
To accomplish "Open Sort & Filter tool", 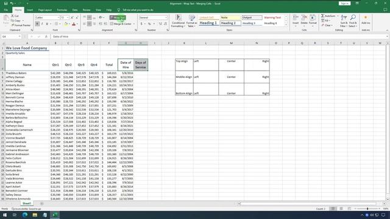I will point(344,21).
